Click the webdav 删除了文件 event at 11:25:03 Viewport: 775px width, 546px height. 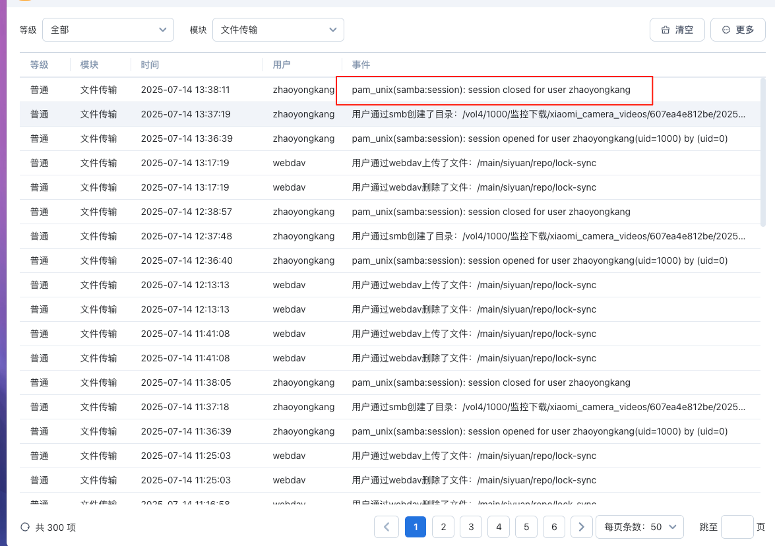tap(474, 480)
